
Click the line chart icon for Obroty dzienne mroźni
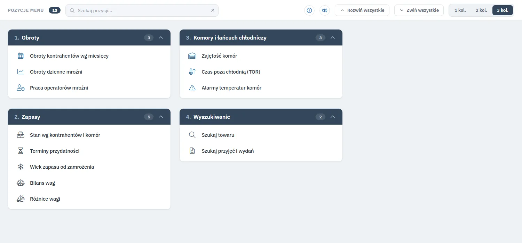[21, 72]
